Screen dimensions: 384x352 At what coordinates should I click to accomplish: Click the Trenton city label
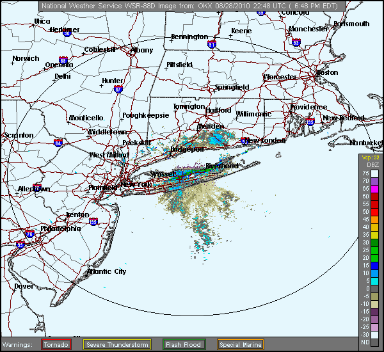77,214
